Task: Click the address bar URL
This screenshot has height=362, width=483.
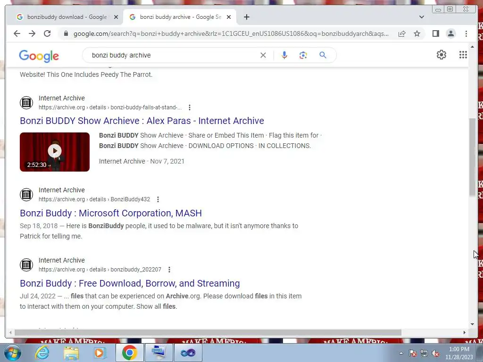Action: tap(231, 33)
